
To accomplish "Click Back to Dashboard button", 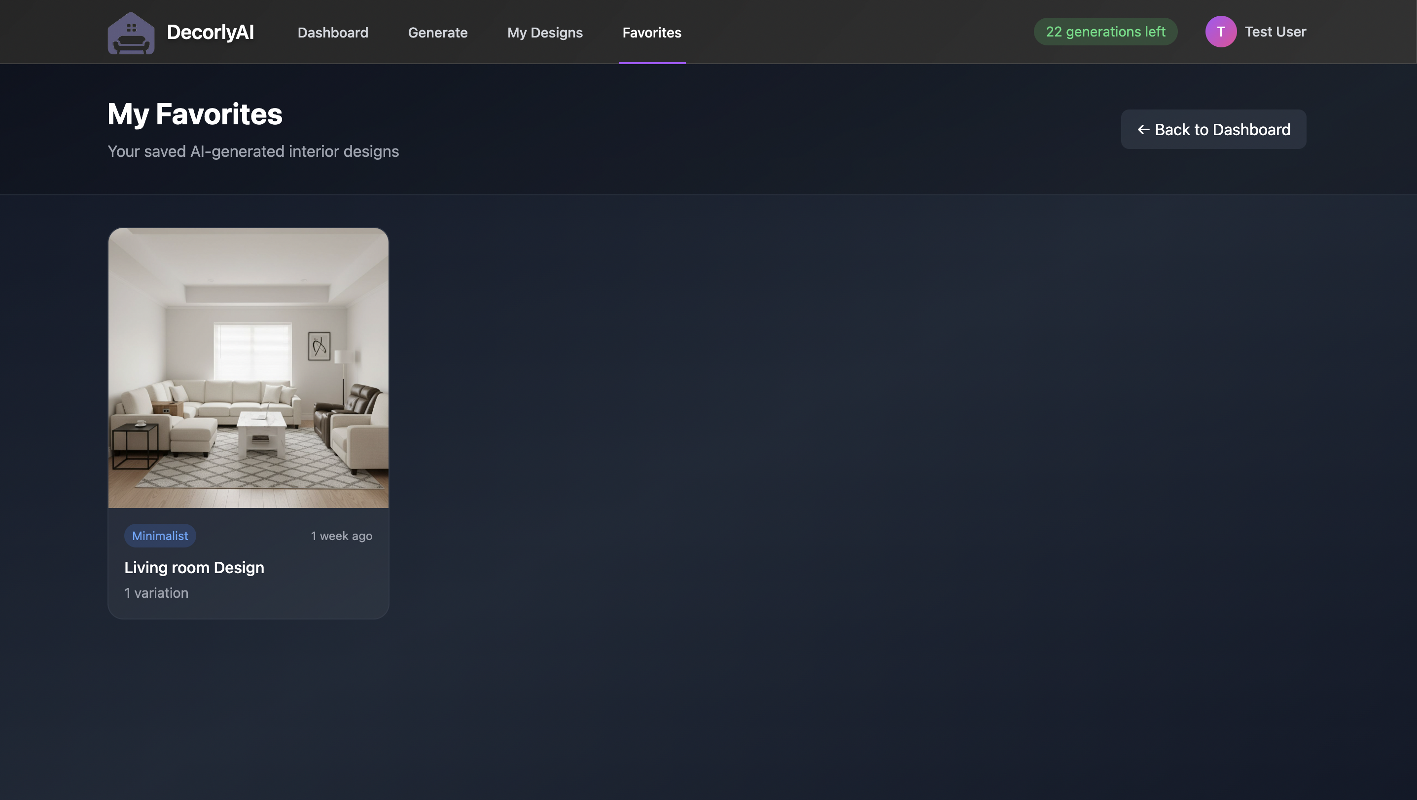I will [1213, 129].
